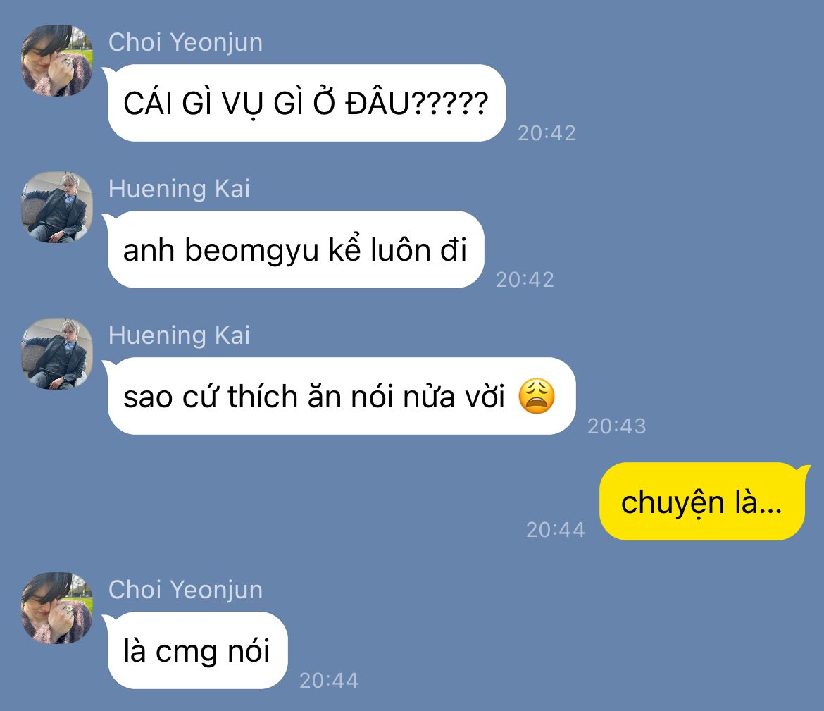Select the 'anh beomgyu kể luôn đi' bubble

click(295, 249)
